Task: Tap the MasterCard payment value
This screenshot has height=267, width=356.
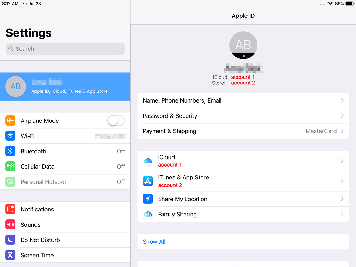Action: coord(321,131)
